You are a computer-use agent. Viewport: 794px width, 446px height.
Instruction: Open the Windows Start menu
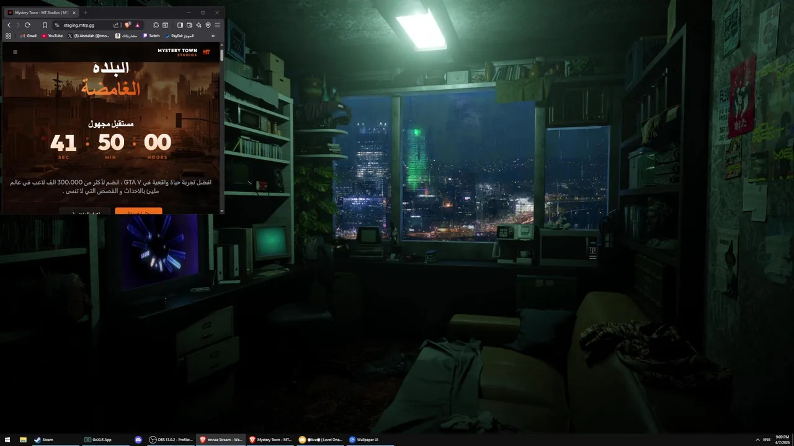(x=7, y=440)
